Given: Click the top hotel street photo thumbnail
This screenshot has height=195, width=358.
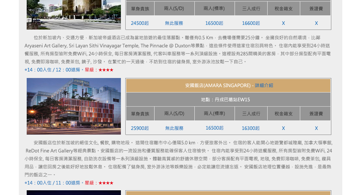Looking at the screenshot, I should (x=74, y=15).
